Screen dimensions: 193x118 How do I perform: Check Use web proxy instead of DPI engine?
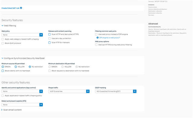[x=96, y=34]
